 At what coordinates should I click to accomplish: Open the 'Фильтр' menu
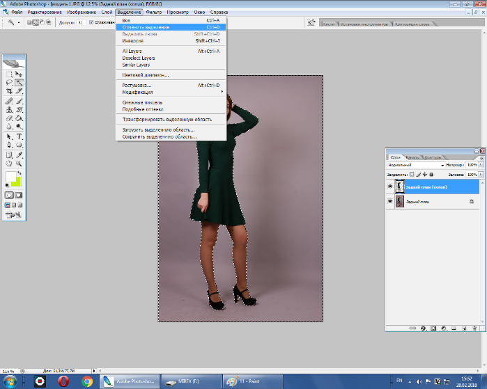click(154, 12)
